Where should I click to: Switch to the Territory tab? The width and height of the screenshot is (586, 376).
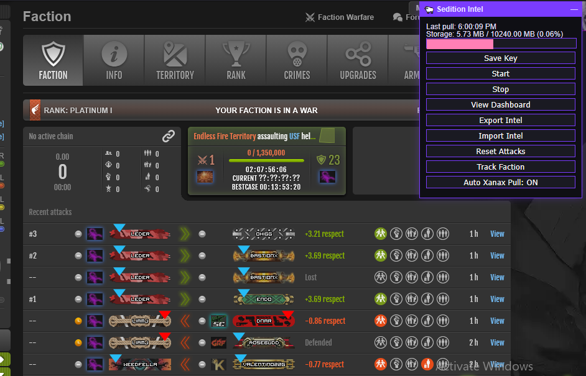tap(175, 60)
